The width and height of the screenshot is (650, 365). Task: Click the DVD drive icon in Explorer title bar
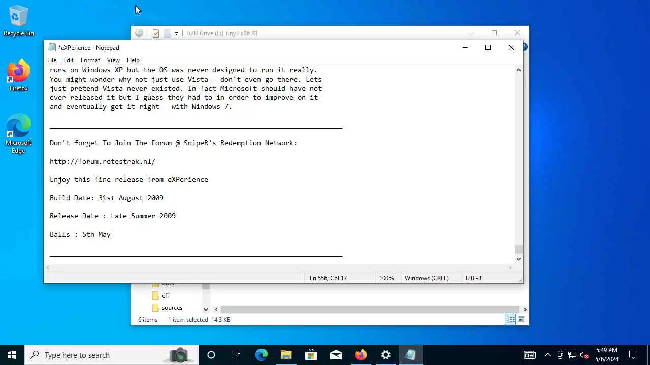pyautogui.click(x=139, y=33)
